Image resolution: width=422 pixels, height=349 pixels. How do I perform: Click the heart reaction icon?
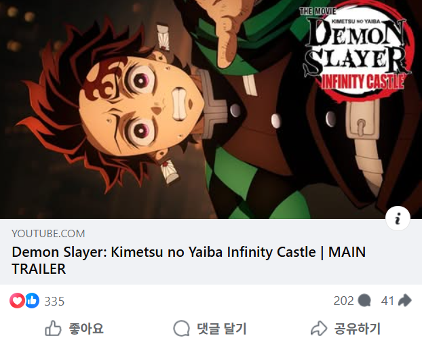17,300
